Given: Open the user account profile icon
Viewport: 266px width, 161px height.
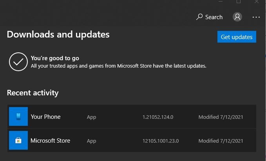Looking at the screenshot, I should point(237,17).
